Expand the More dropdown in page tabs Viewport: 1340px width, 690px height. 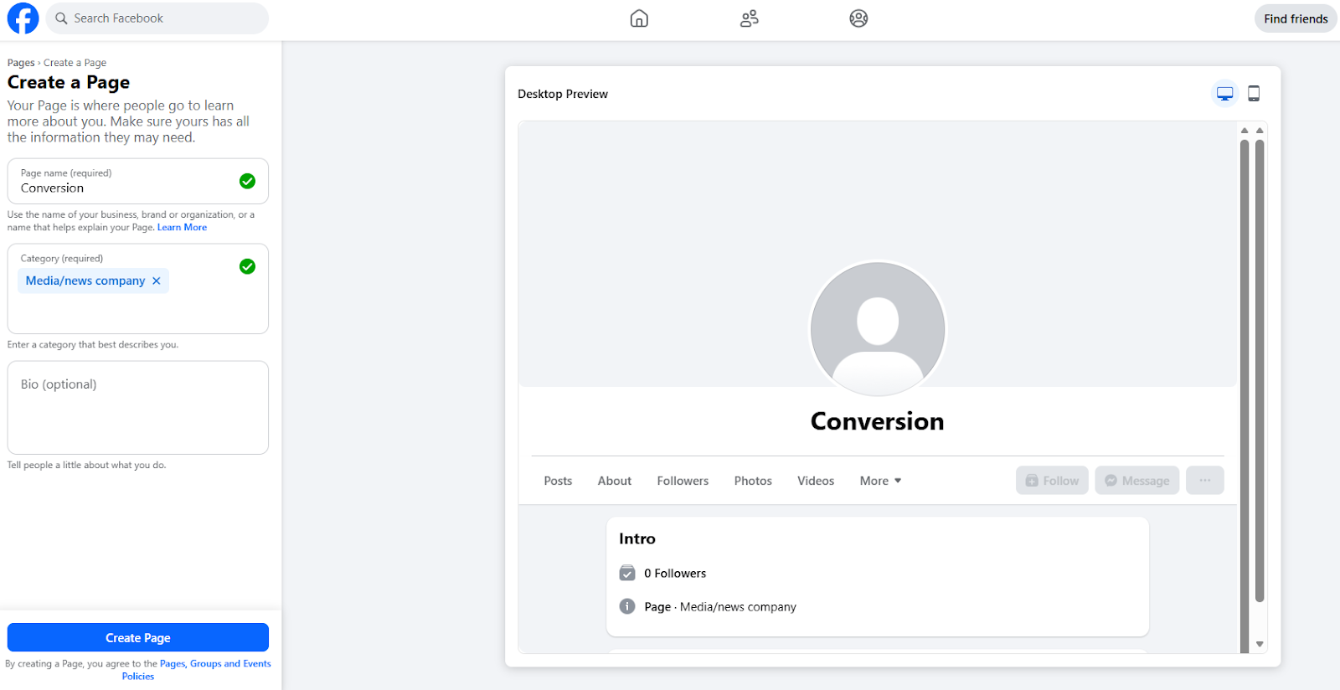tap(880, 481)
